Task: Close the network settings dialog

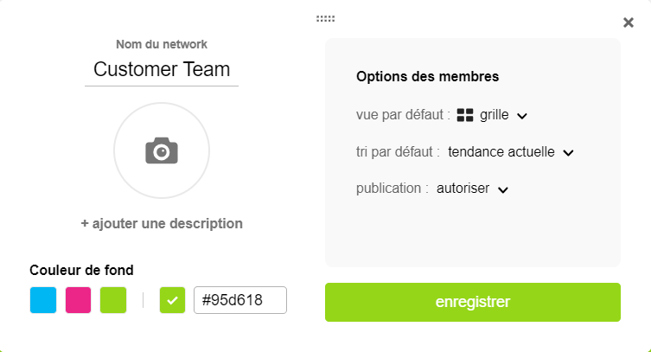Action: (x=629, y=22)
